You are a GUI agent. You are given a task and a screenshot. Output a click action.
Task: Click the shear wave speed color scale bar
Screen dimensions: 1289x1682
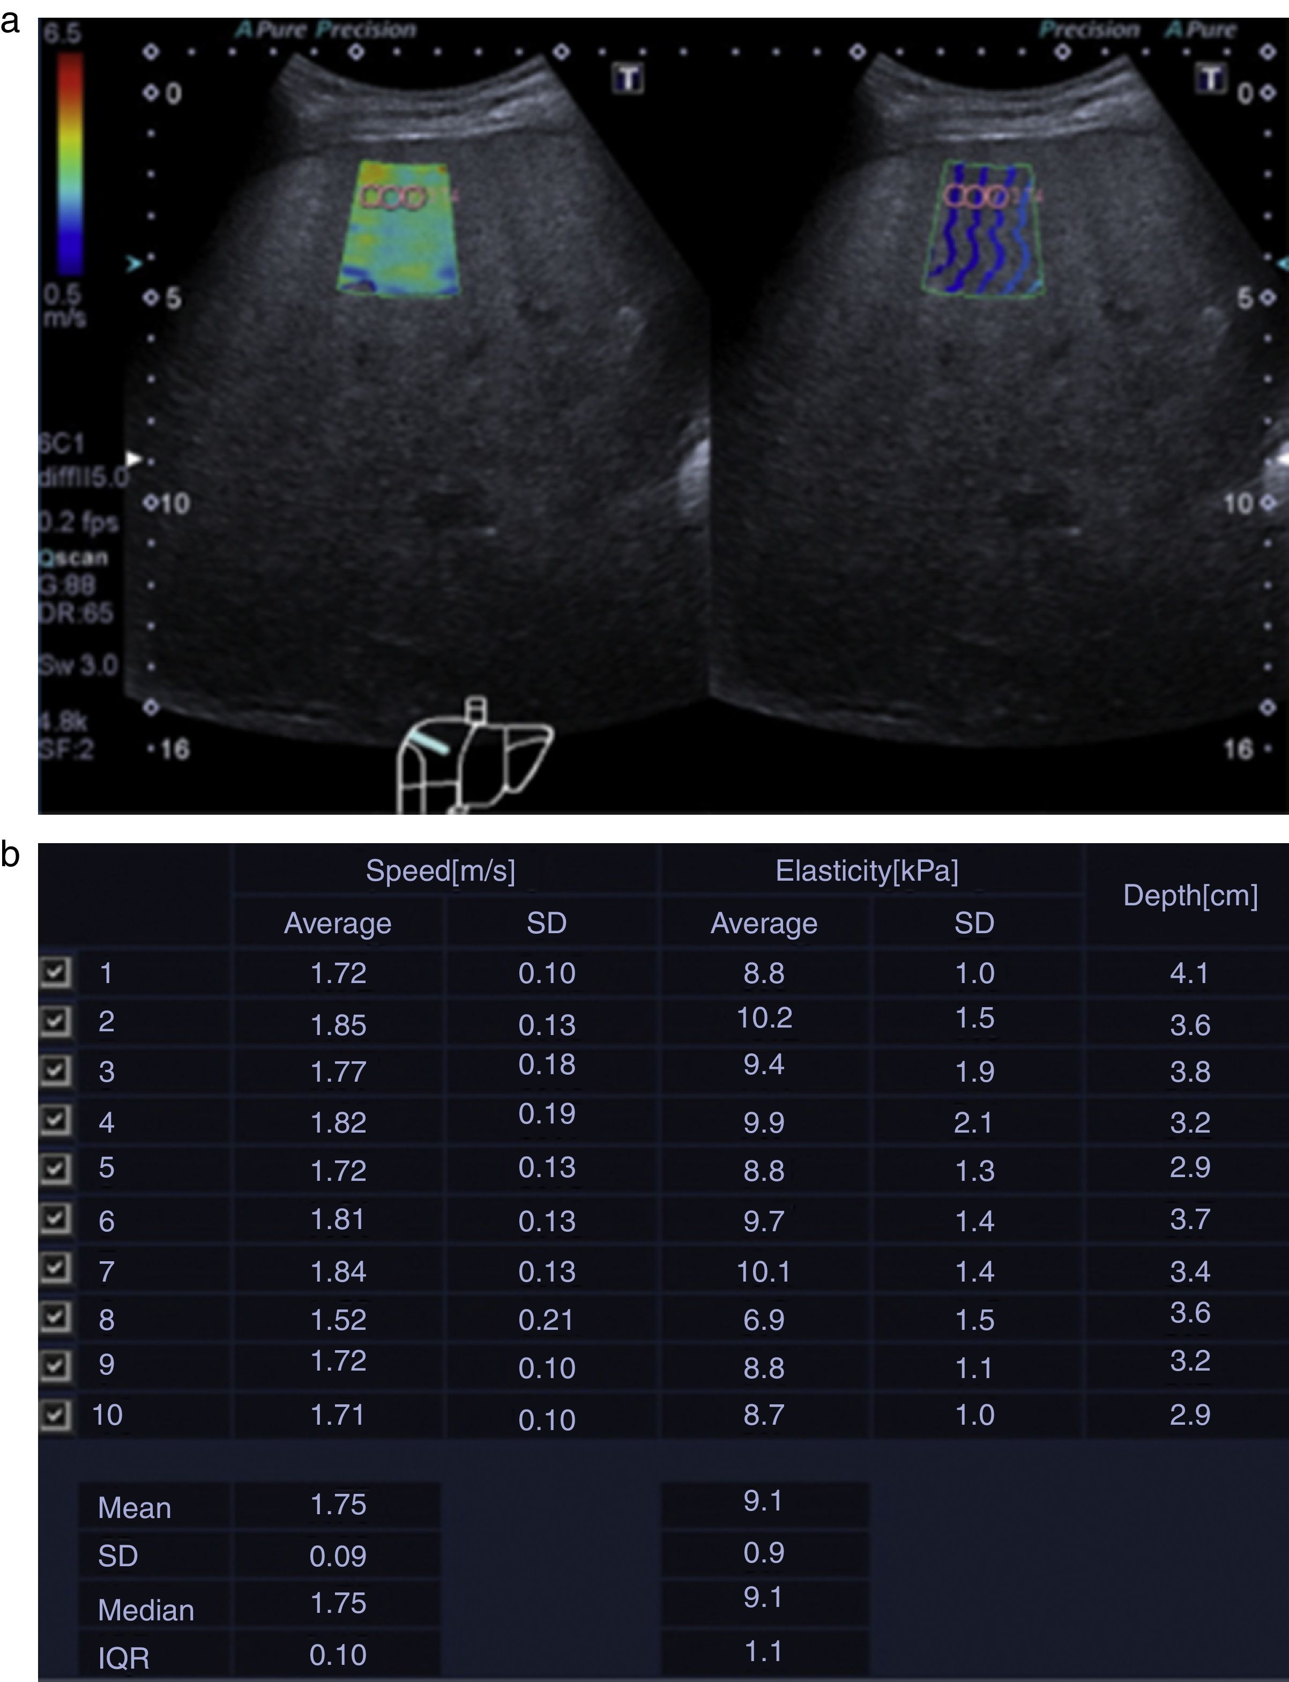70,161
